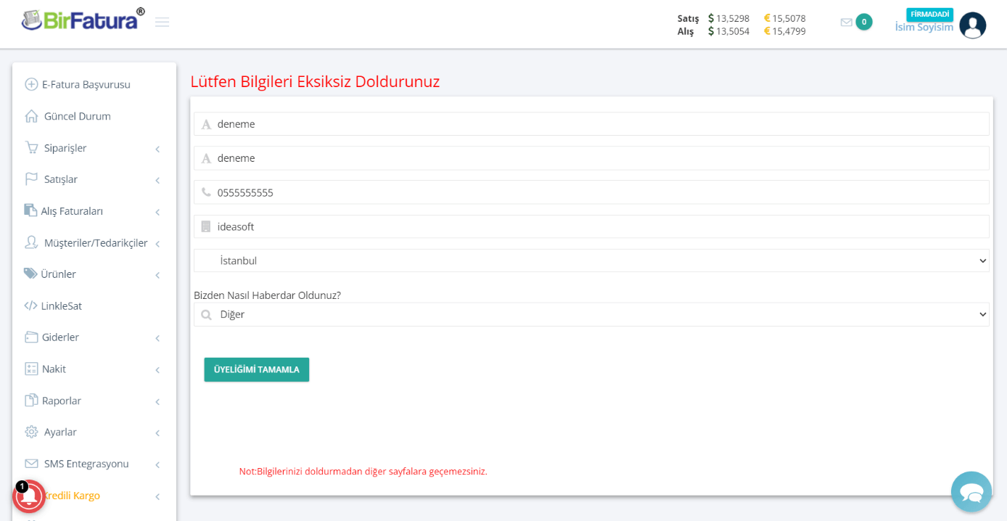Click the LinkleSat code icon
The height and width of the screenshot is (521, 1007).
pos(30,305)
